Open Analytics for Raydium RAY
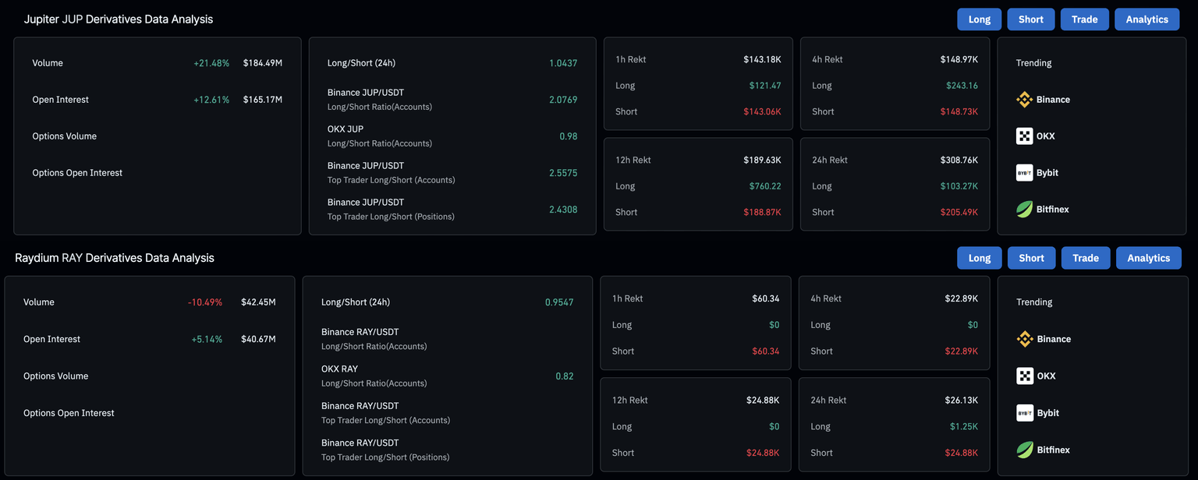This screenshot has width=1198, height=480. coord(1148,258)
